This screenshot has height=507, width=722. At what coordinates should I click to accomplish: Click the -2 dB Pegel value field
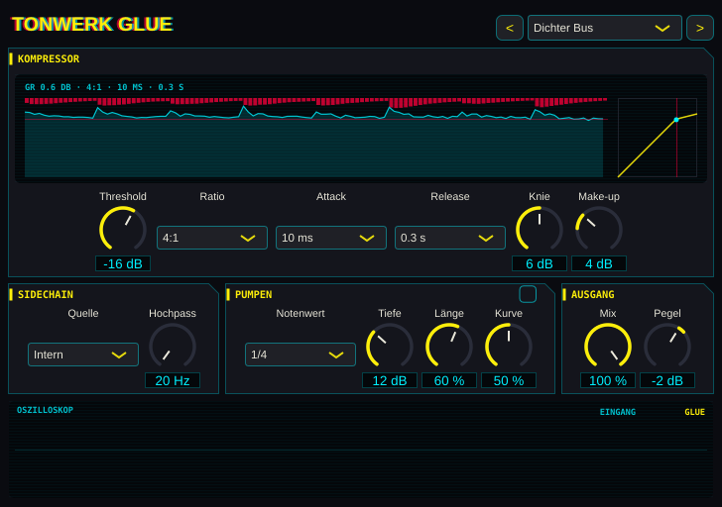click(667, 380)
